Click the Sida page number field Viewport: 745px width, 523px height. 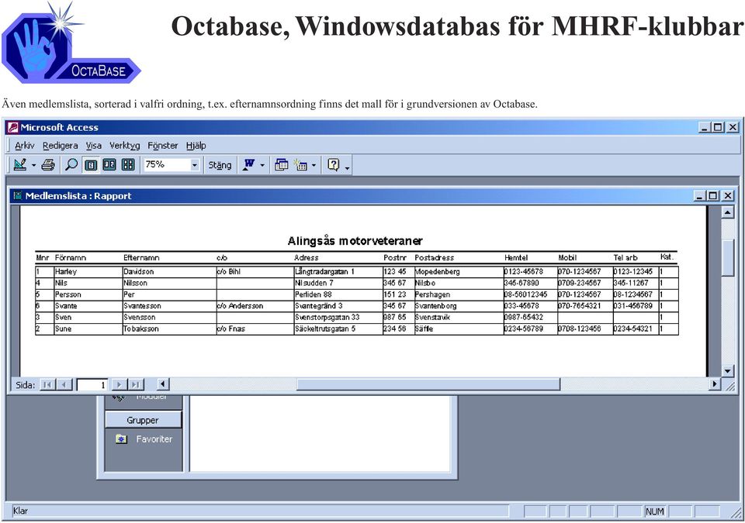[92, 384]
